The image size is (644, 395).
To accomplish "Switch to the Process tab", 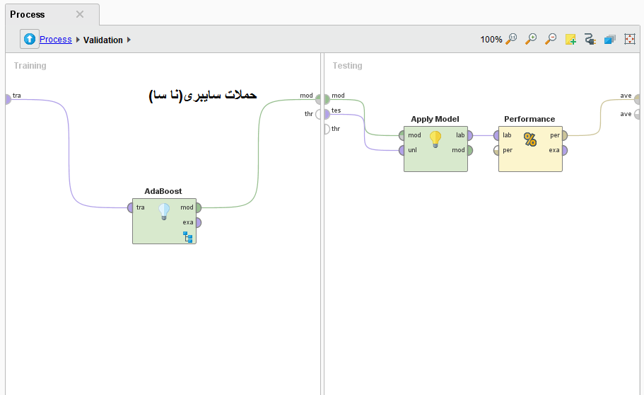I will point(28,14).
